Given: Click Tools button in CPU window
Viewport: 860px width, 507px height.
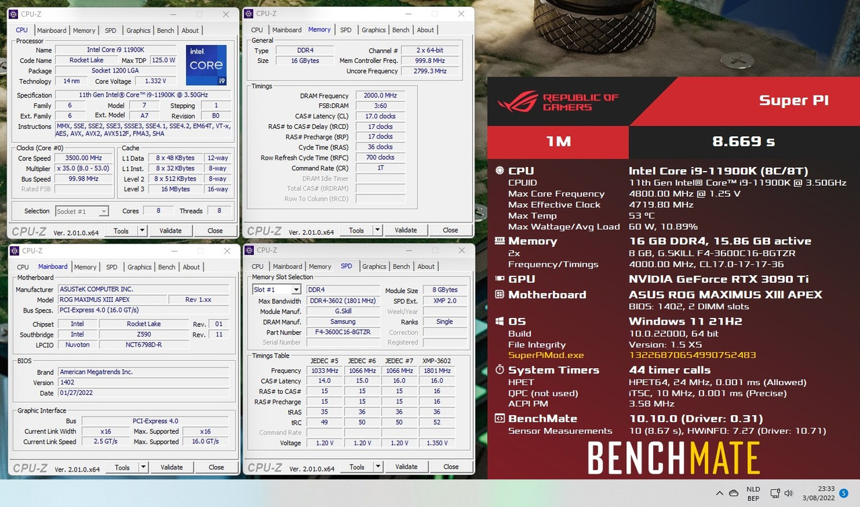Looking at the screenshot, I should 121,231.
